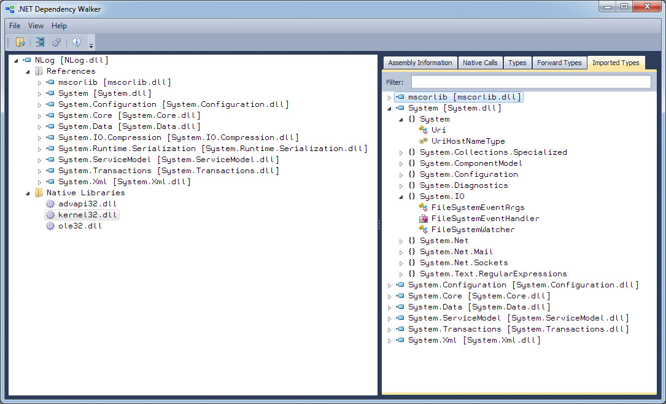Switch to the Types tab
The image size is (666, 404).
(x=517, y=63)
